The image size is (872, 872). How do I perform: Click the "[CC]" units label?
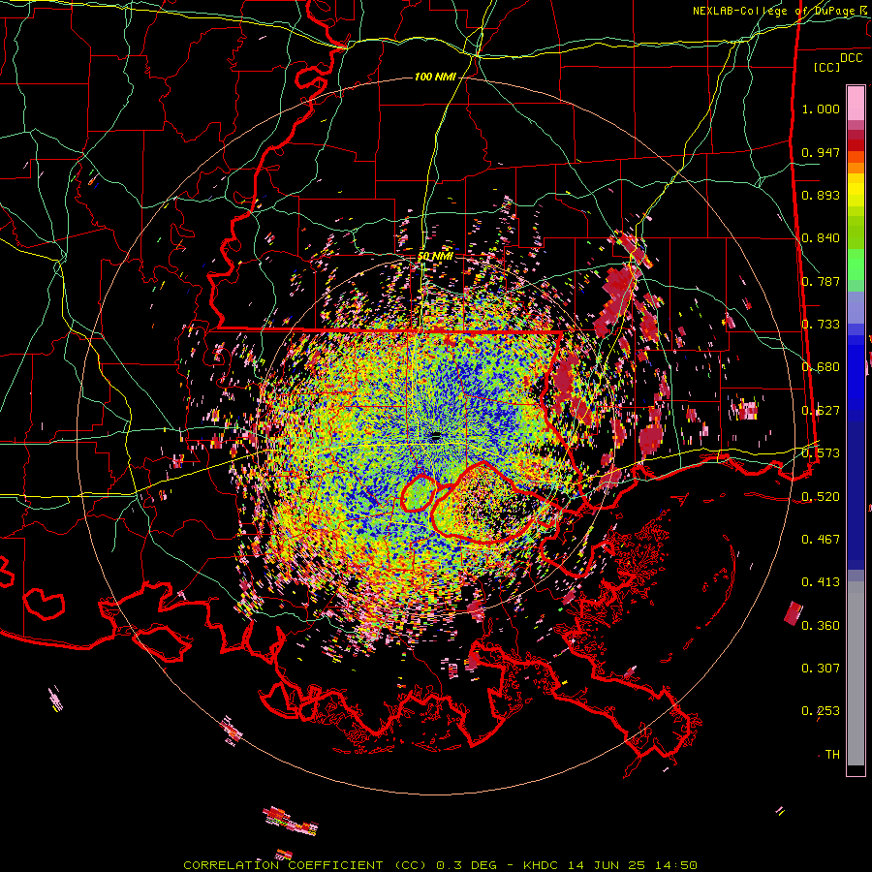[827, 67]
